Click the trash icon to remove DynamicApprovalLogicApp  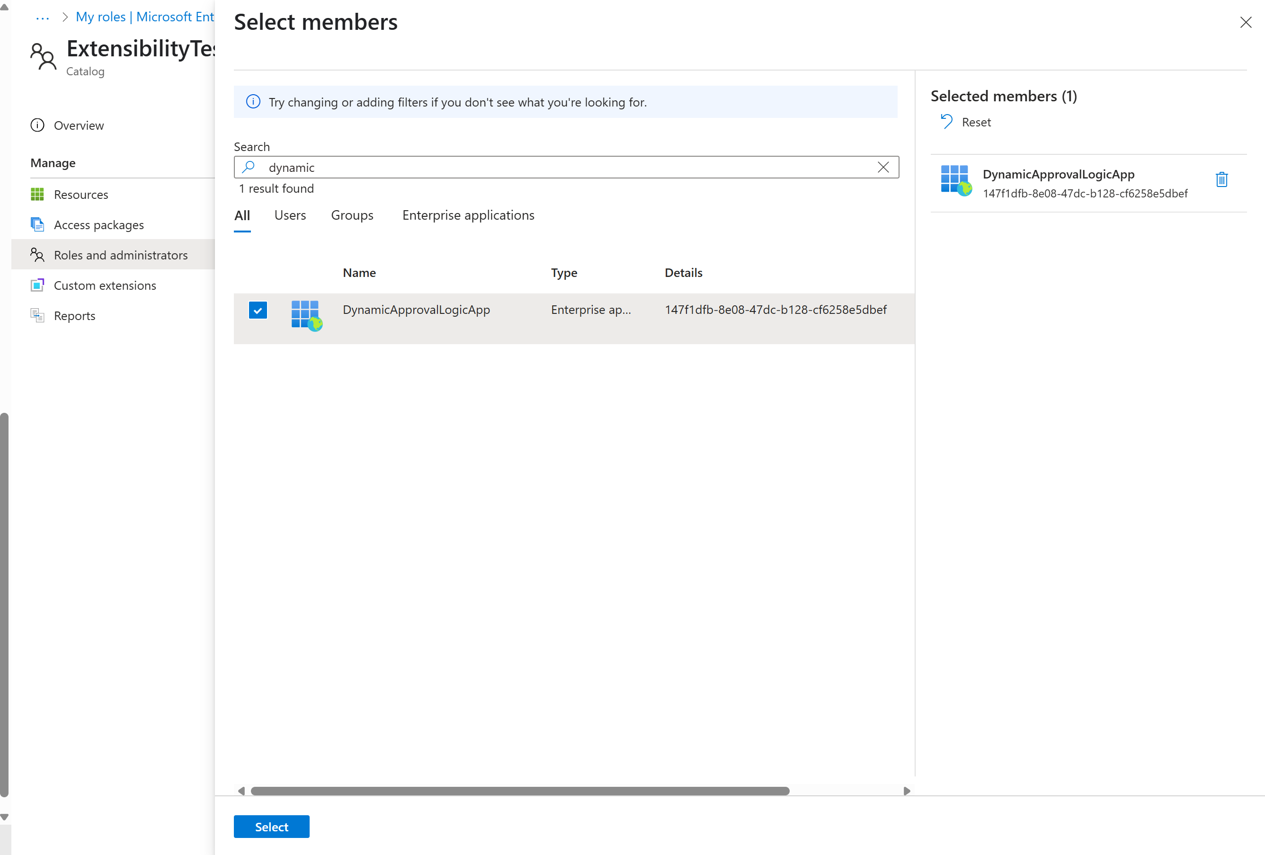pos(1221,179)
